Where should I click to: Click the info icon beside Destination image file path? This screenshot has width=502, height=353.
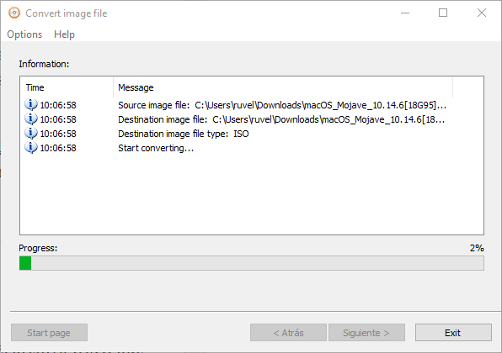pos(30,119)
